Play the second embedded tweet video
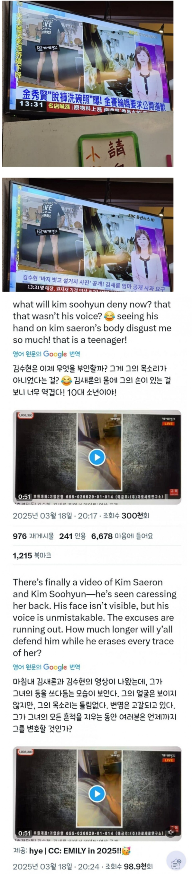This screenshot has height=874, width=193. pos(97,794)
